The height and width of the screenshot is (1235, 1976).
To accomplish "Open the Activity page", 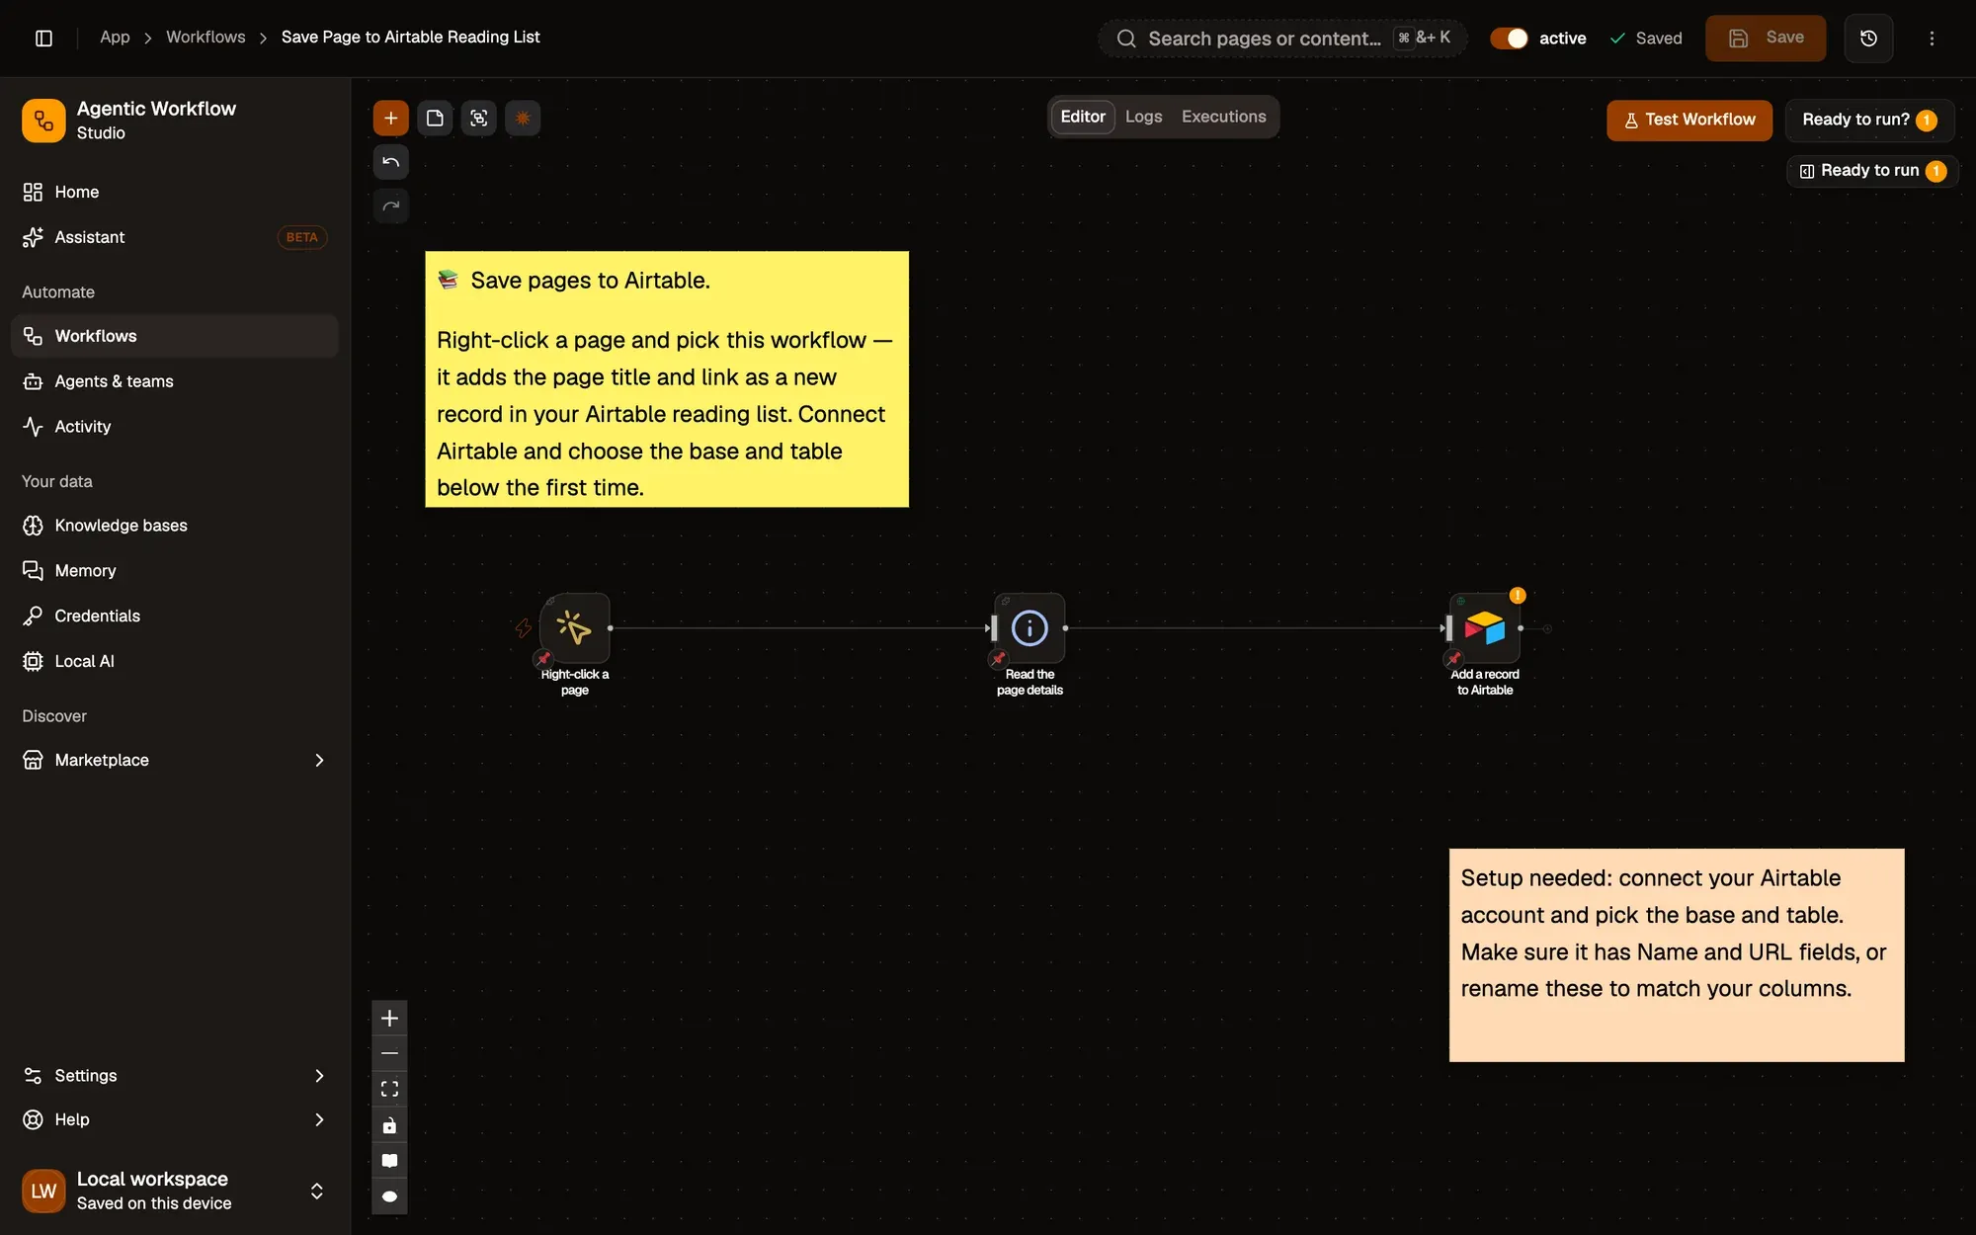I will pos(175,427).
